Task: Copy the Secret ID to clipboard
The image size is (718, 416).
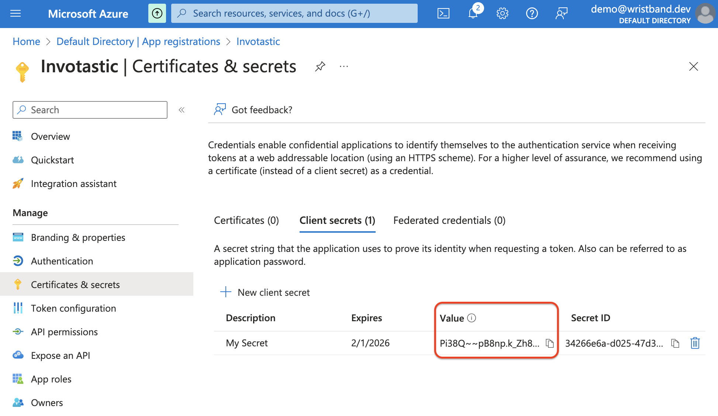Action: (x=675, y=343)
